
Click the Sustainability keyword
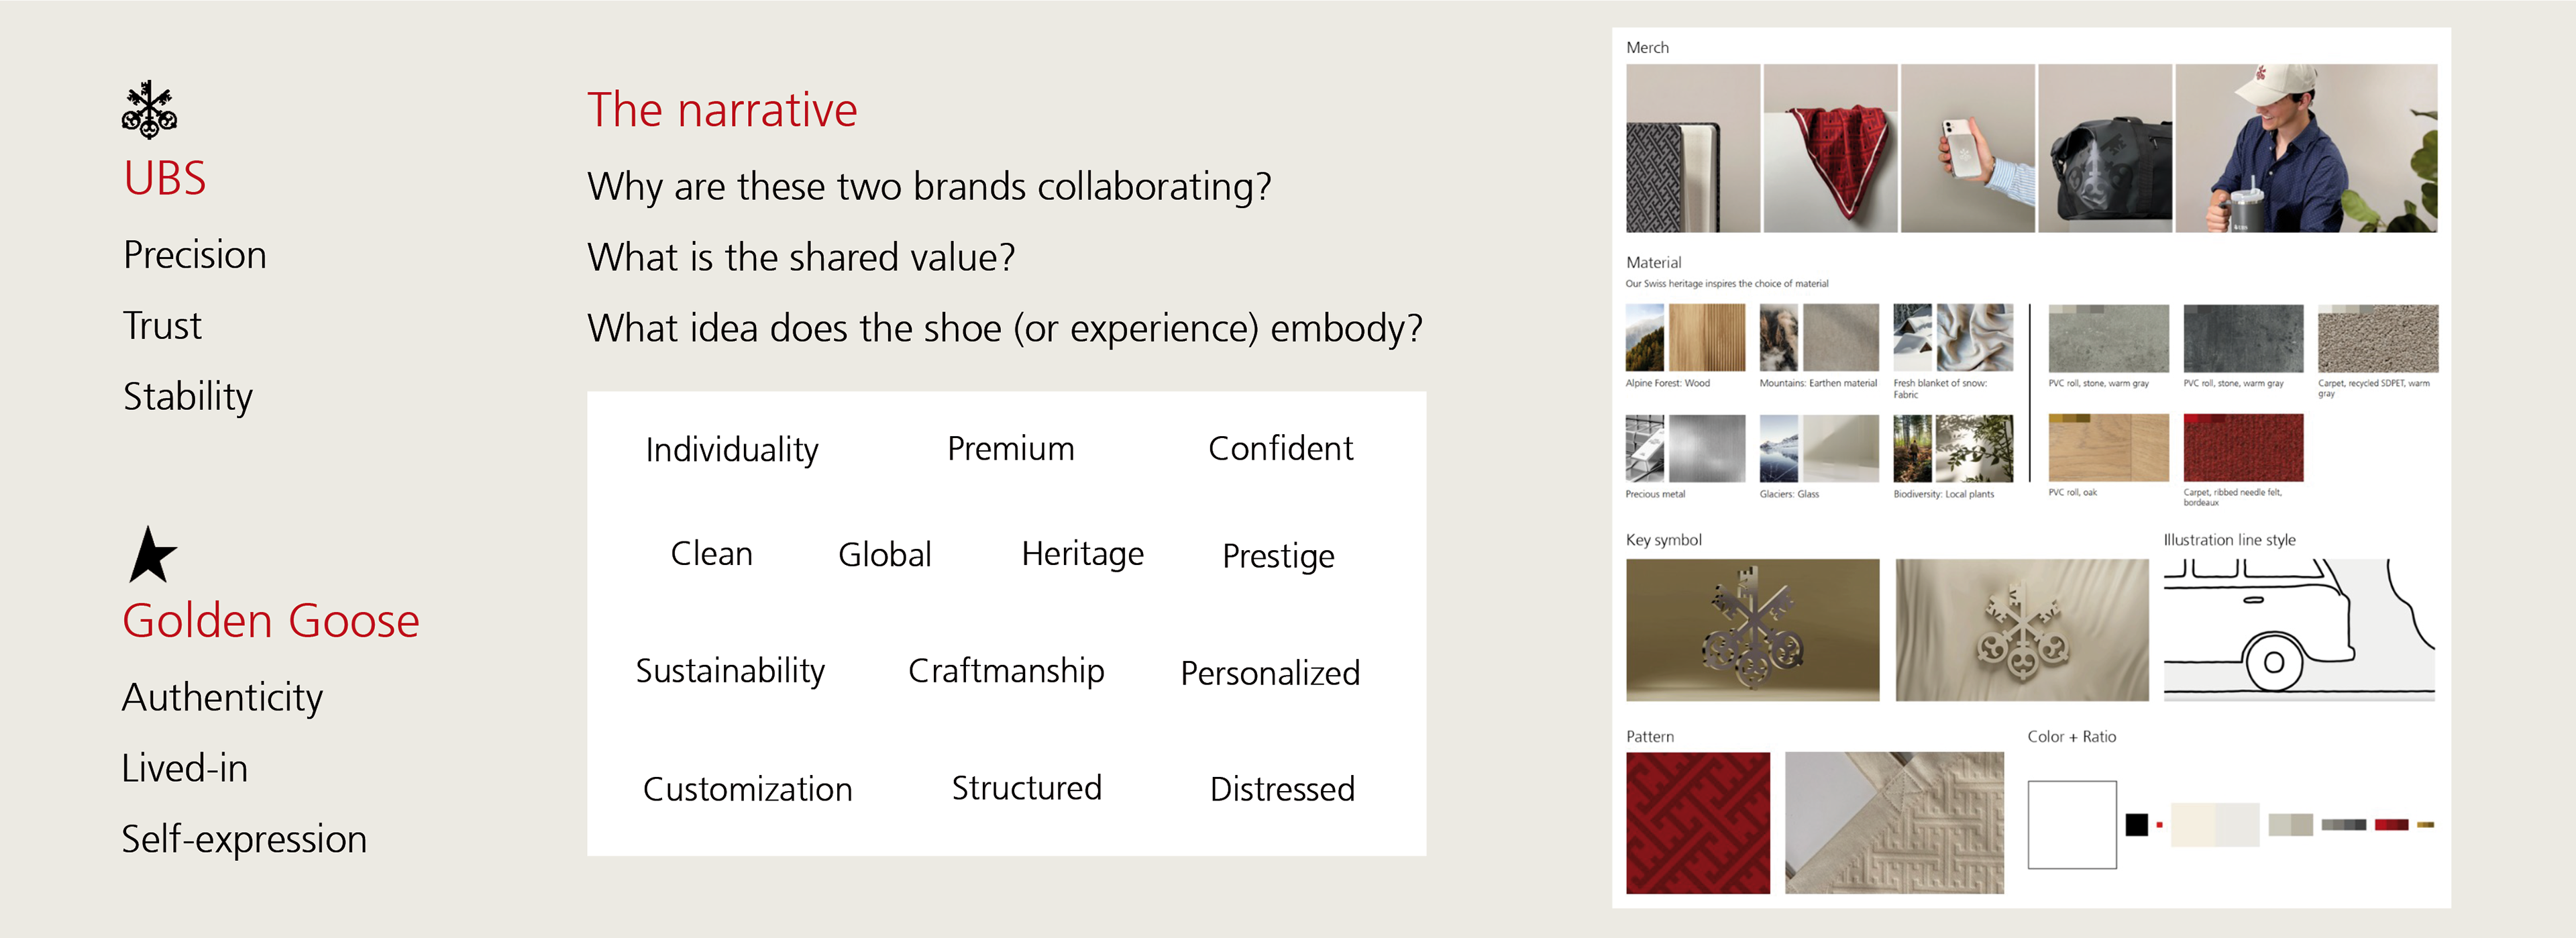730,671
